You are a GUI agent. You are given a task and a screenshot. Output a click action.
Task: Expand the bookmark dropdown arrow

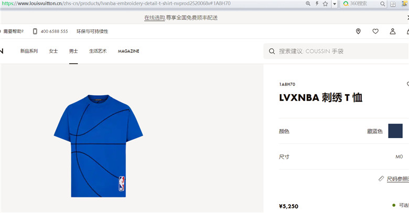point(335,4)
